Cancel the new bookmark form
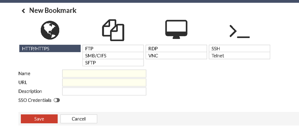The height and width of the screenshot is (134, 299). (x=79, y=119)
